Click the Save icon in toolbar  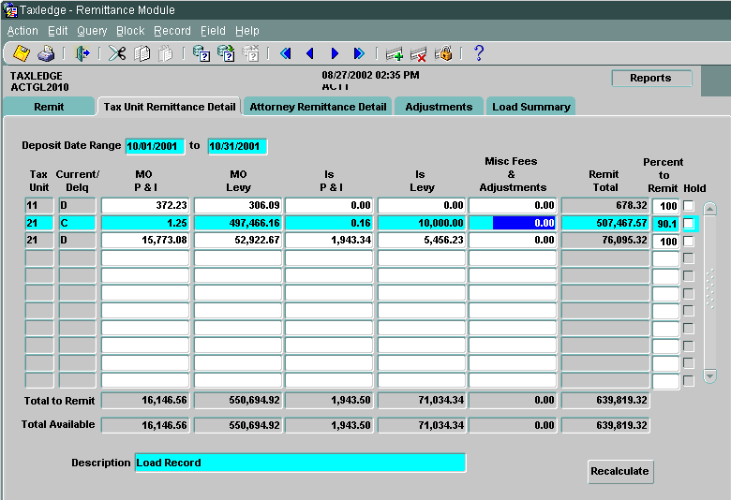(21, 53)
